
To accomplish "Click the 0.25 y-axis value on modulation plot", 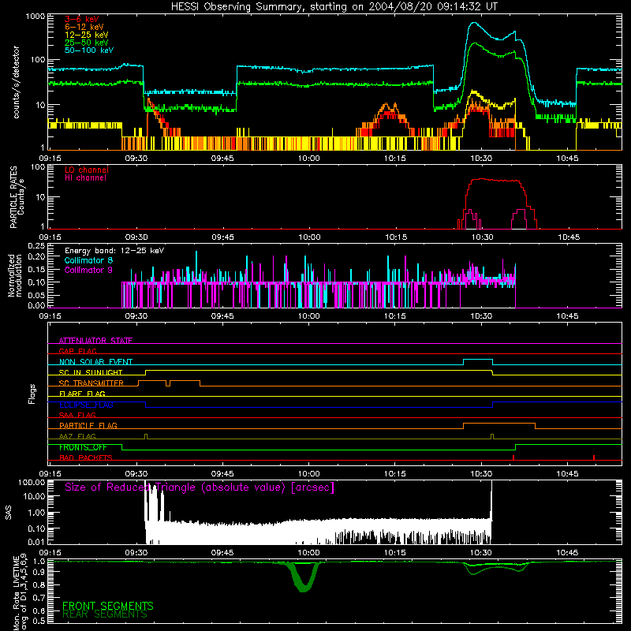I will [36, 245].
